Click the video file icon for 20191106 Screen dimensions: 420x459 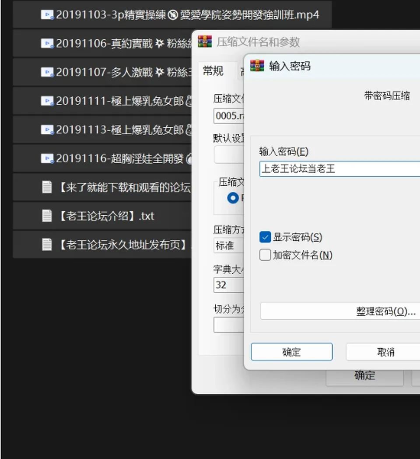click(x=47, y=44)
